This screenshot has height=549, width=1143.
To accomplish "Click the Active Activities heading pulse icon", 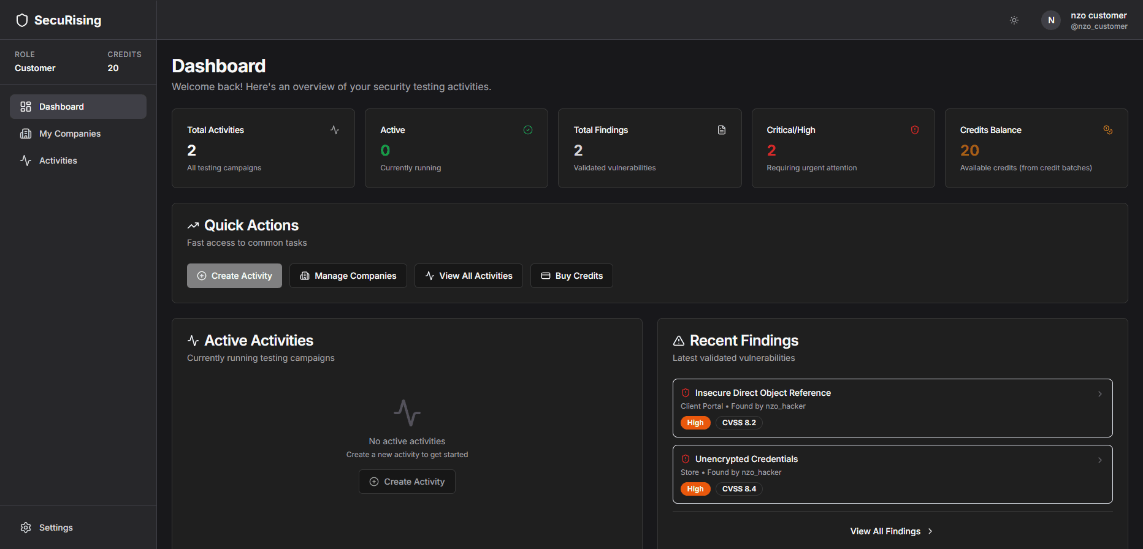I will point(193,341).
